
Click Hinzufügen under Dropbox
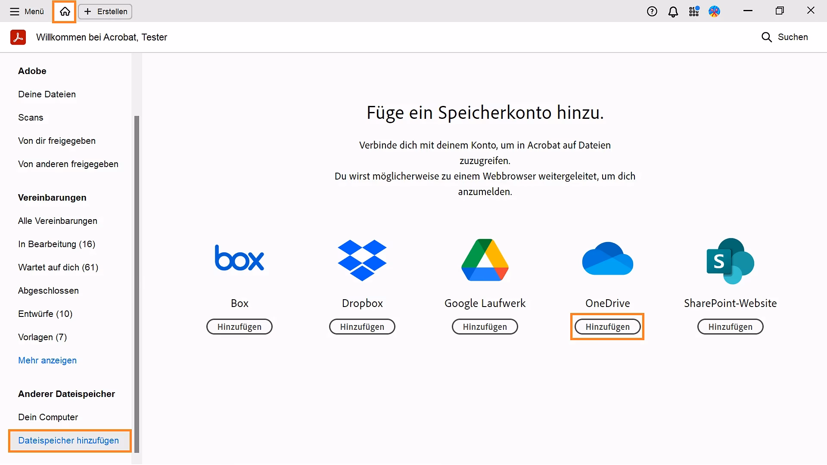click(362, 326)
